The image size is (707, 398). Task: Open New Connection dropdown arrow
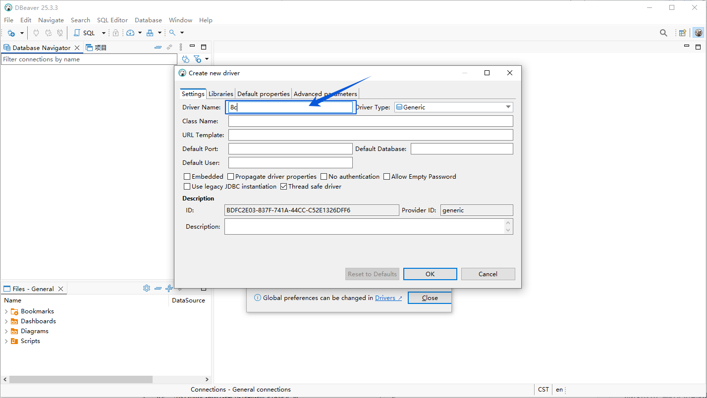22,33
